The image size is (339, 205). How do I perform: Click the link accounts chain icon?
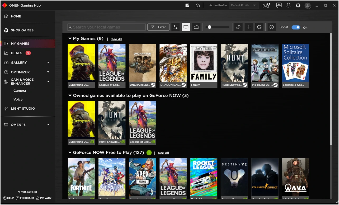tap(238, 27)
